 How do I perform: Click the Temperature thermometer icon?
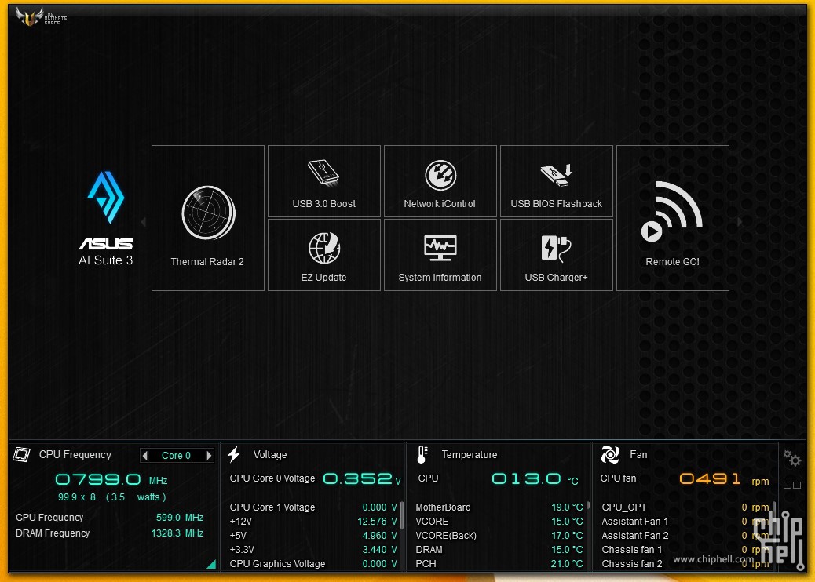pos(422,454)
